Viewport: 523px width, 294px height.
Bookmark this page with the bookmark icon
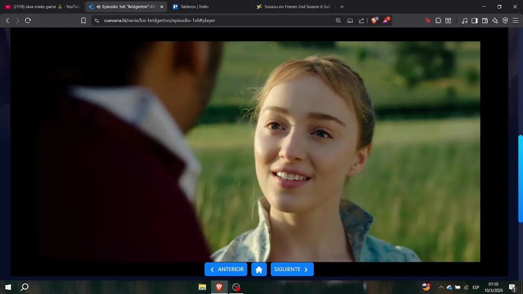point(83,20)
